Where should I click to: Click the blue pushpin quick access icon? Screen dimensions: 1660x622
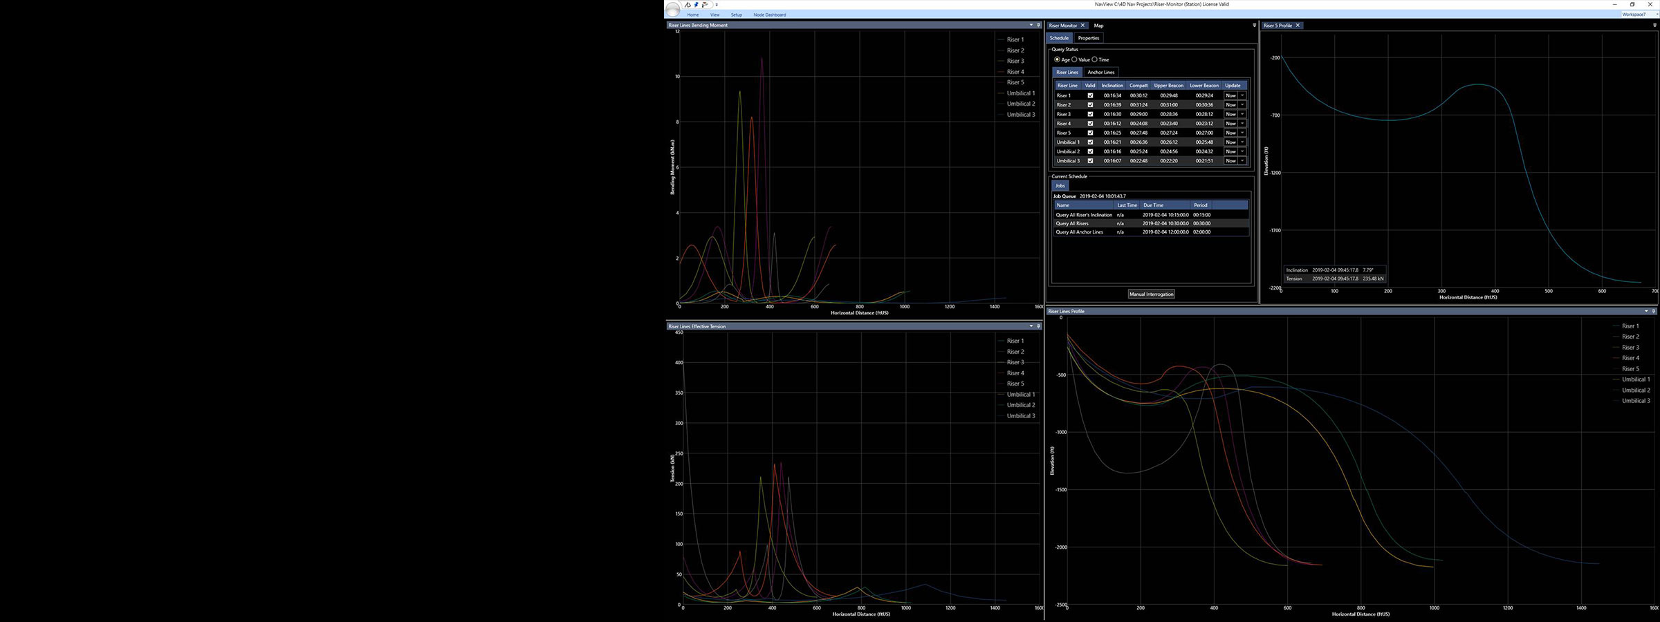696,5
